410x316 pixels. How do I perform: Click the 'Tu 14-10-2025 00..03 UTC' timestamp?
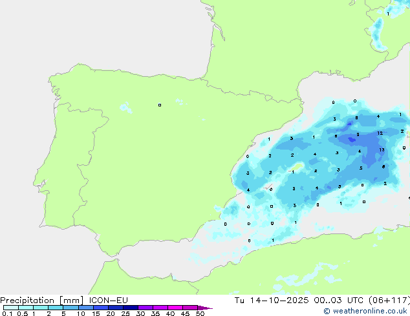(x=300, y=301)
